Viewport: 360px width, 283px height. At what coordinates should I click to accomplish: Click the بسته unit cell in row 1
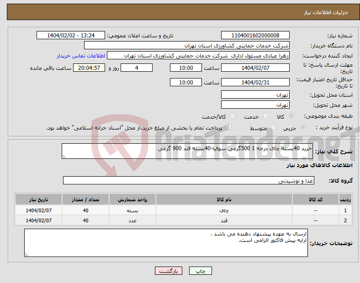coord(132,210)
